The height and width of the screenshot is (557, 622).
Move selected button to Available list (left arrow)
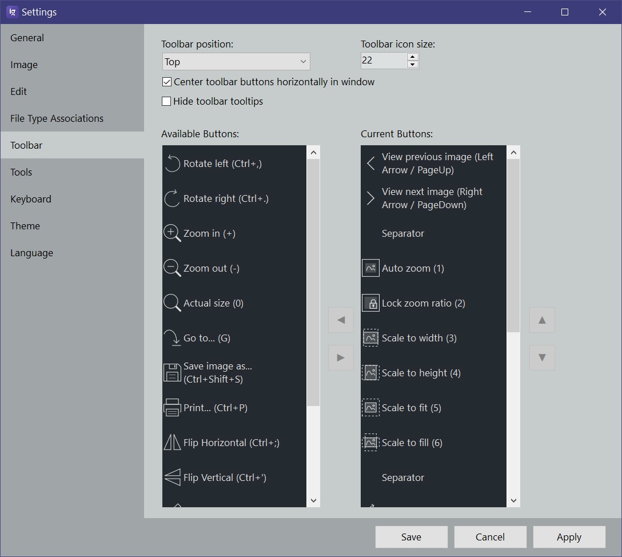341,320
